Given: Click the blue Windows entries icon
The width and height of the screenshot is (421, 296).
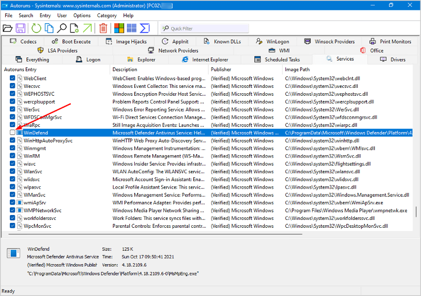Looking at the screenshot, I should pos(132,28).
